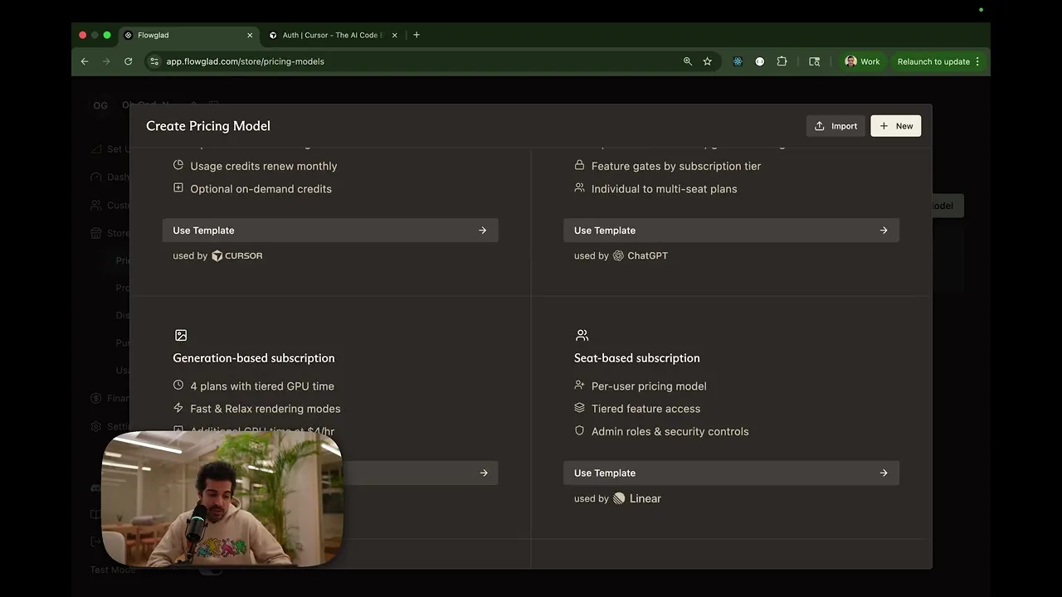Click the New pricing model button
The width and height of the screenshot is (1062, 597).
(x=895, y=126)
